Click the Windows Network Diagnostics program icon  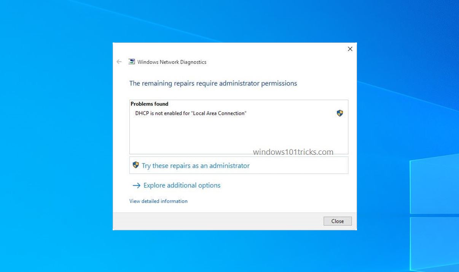[x=131, y=61]
